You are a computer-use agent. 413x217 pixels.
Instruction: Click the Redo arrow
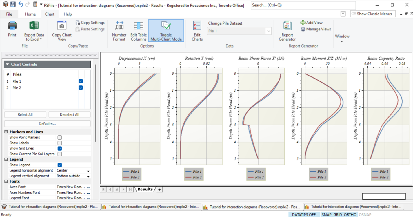(28, 4)
